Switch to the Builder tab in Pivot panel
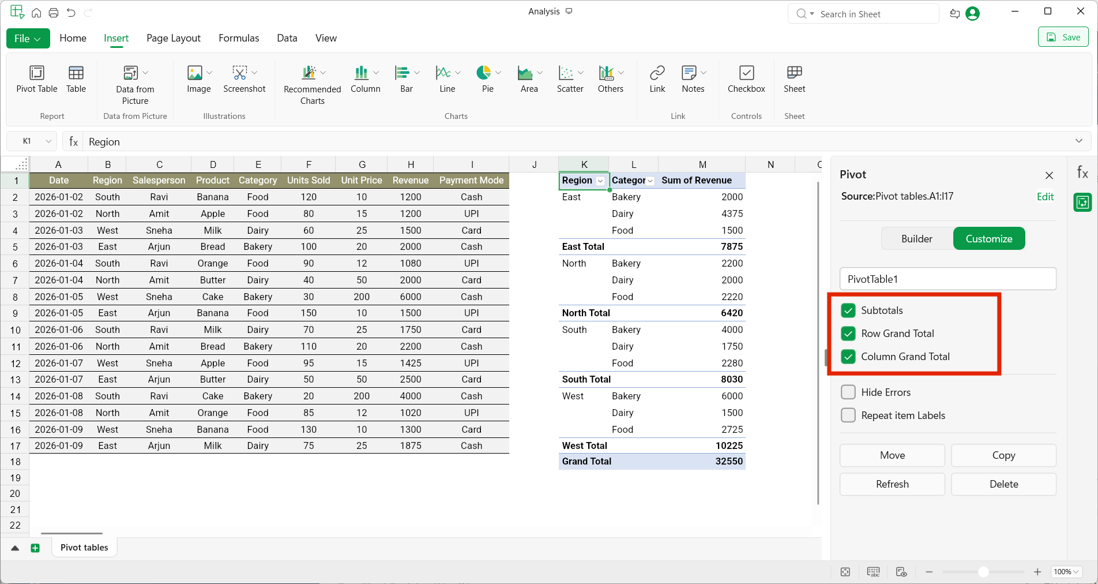The width and height of the screenshot is (1098, 584). pyautogui.click(x=916, y=239)
